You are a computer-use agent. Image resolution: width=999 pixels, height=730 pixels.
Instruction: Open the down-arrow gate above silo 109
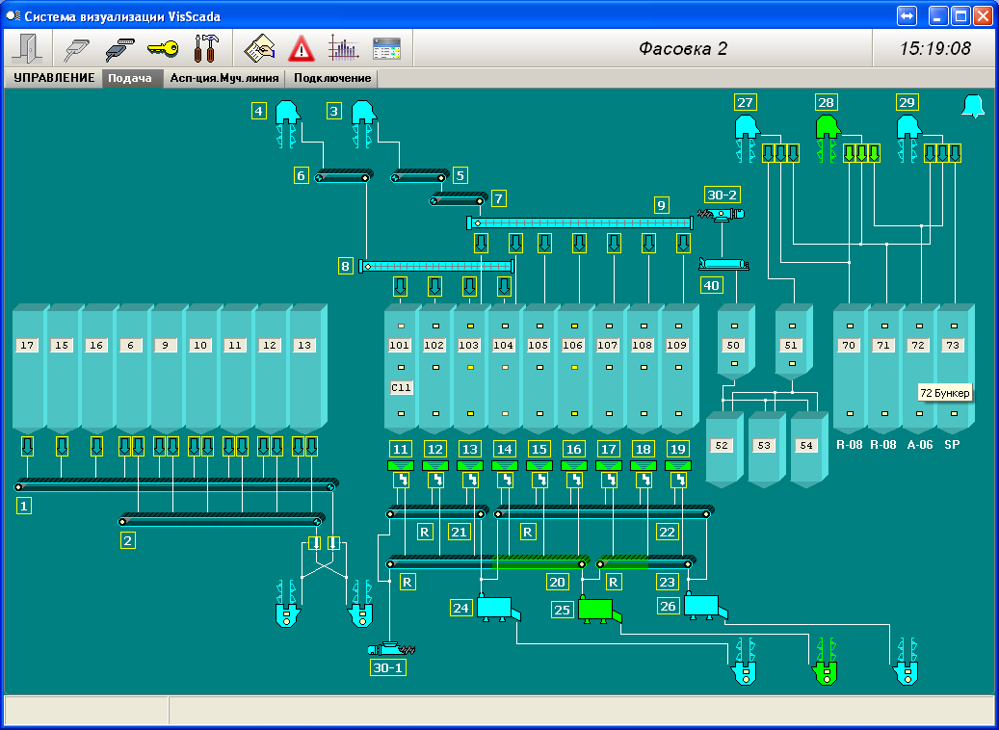(682, 243)
